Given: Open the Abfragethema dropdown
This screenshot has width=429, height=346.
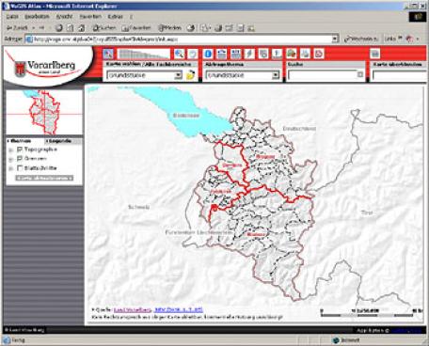Looking at the screenshot, I should [x=243, y=75].
